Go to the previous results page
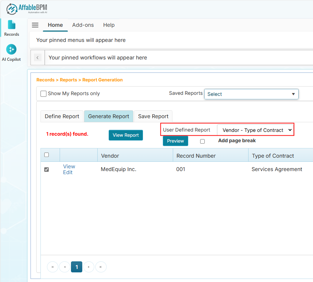Viewport: 313px width, 282px height. tap(64, 267)
